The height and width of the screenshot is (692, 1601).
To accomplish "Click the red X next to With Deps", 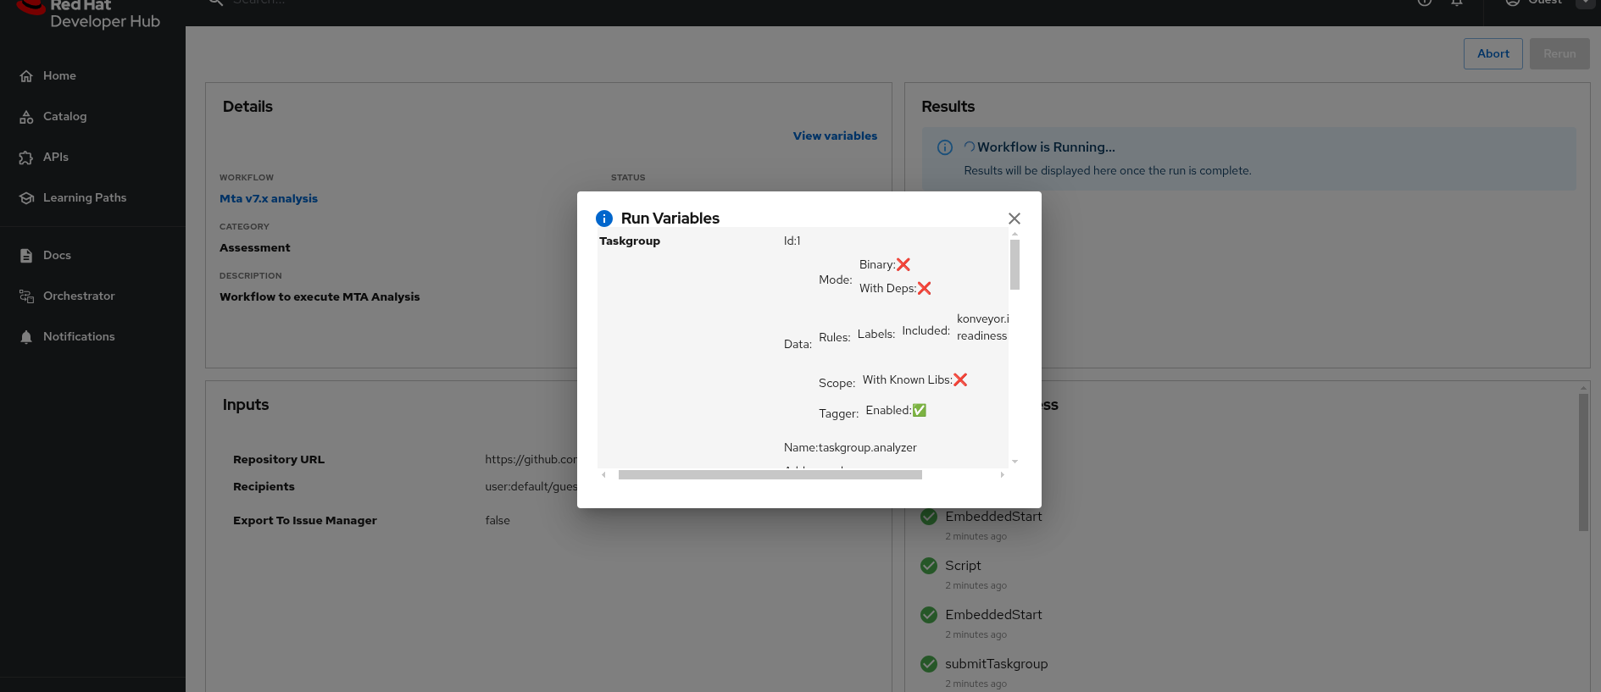I will (925, 289).
